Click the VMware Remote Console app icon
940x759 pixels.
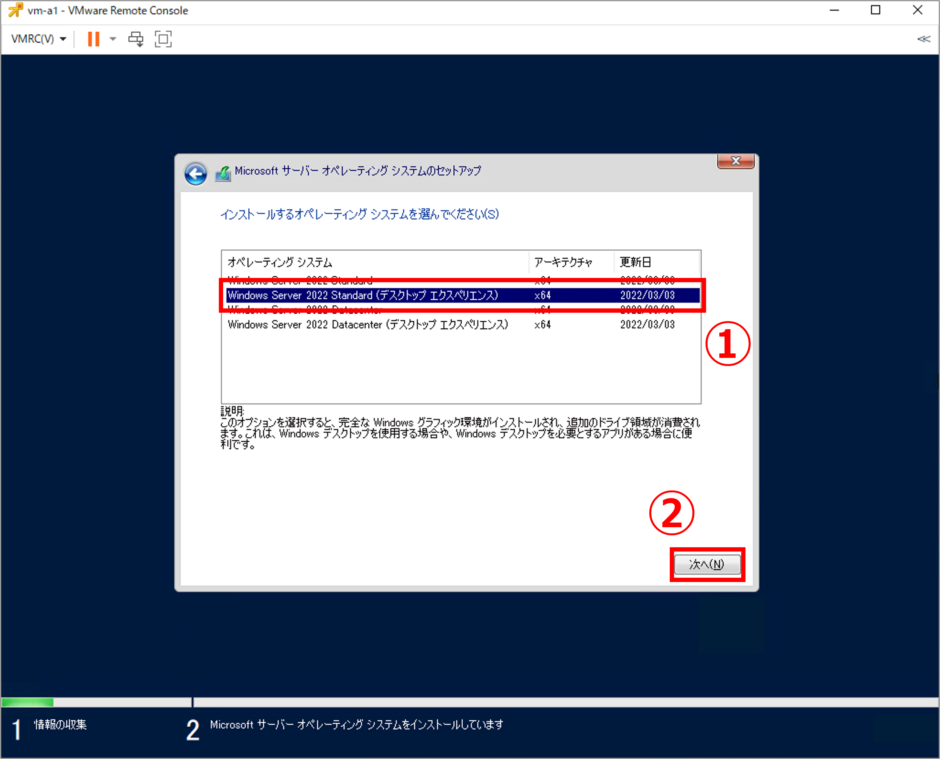pos(15,10)
